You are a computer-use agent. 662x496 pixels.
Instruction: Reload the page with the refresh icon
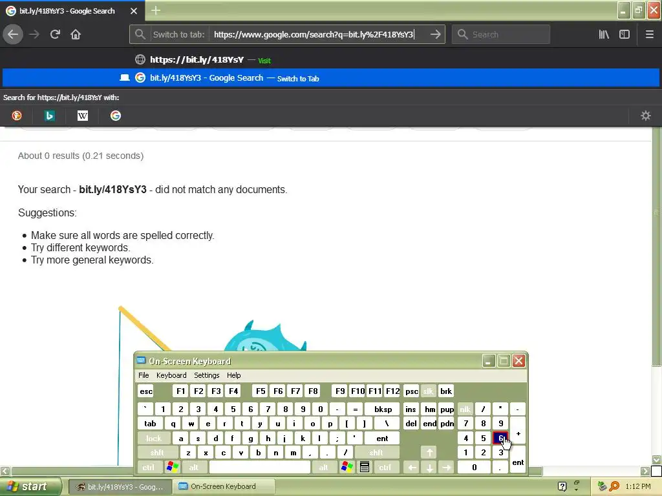pos(55,34)
